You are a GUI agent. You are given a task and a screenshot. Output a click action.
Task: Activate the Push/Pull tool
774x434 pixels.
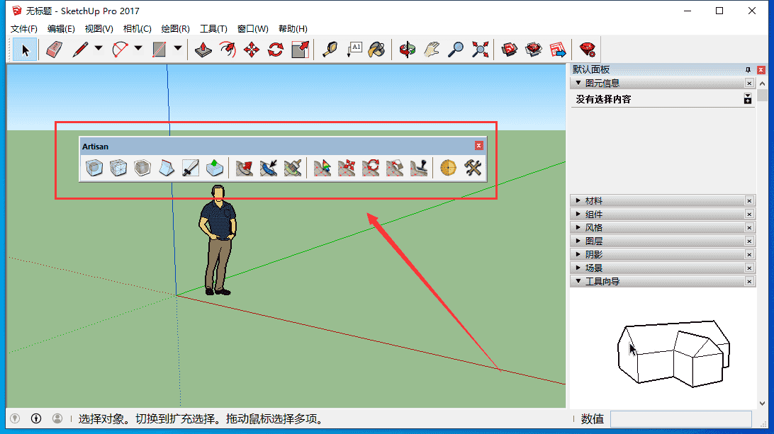click(203, 50)
